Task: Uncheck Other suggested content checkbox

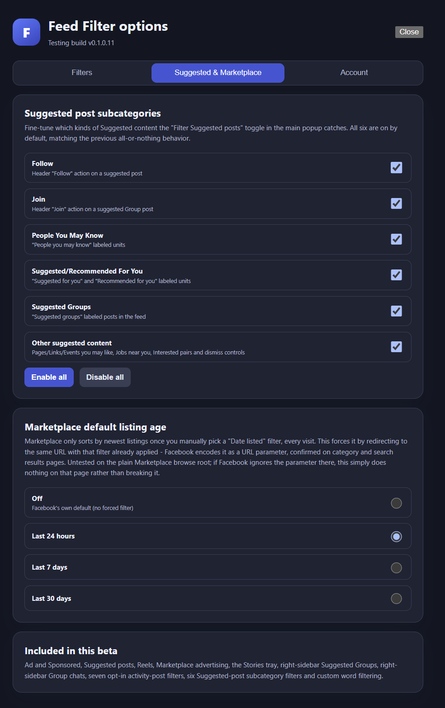Action: pos(396,347)
